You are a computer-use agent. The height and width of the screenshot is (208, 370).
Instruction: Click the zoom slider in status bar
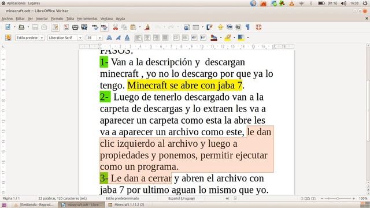338,199
